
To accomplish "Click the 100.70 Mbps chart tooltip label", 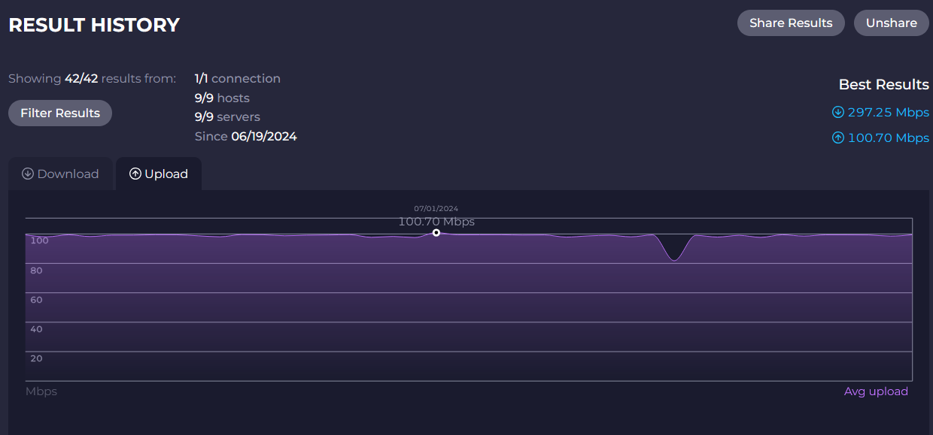I will pos(436,222).
